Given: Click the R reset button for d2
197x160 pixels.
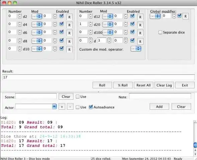Looking at the screenshot, I should coord(69,17).
